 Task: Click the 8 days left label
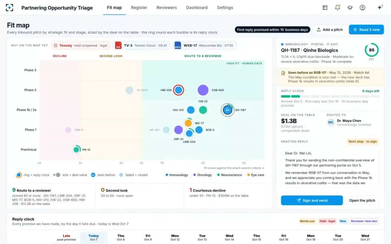point(371,91)
